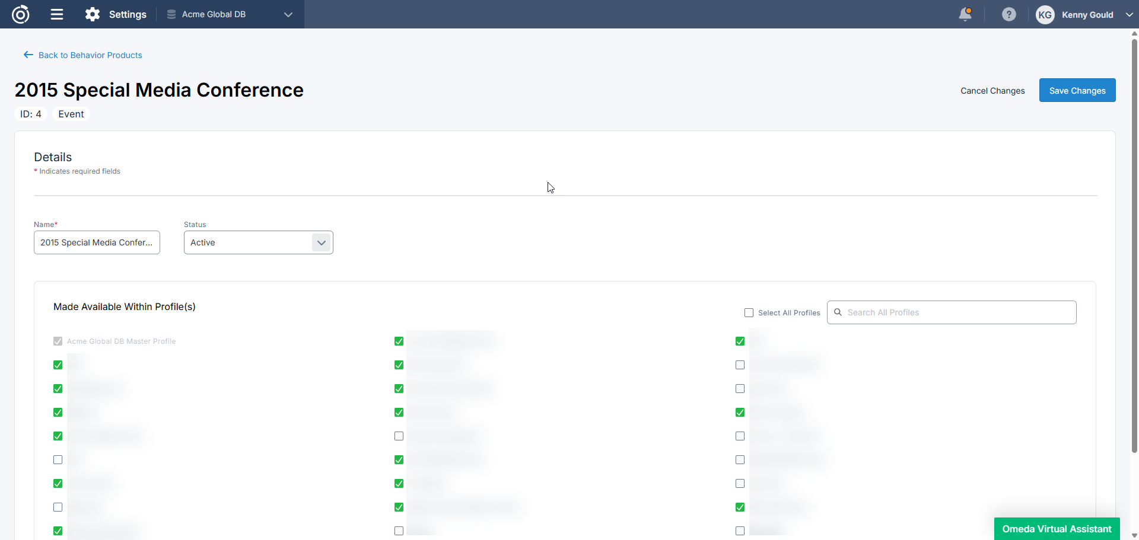This screenshot has width=1139, height=540.
Task: Check the first unchecked box in left column
Action: (58, 460)
